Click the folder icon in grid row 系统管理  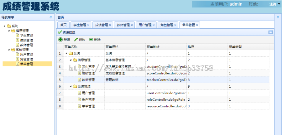pos(75,86)
